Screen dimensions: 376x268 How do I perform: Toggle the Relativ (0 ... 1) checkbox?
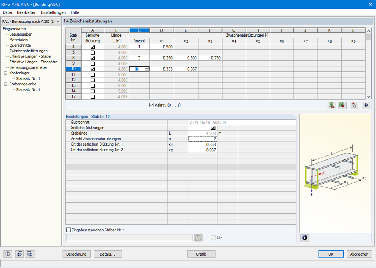tap(152, 105)
